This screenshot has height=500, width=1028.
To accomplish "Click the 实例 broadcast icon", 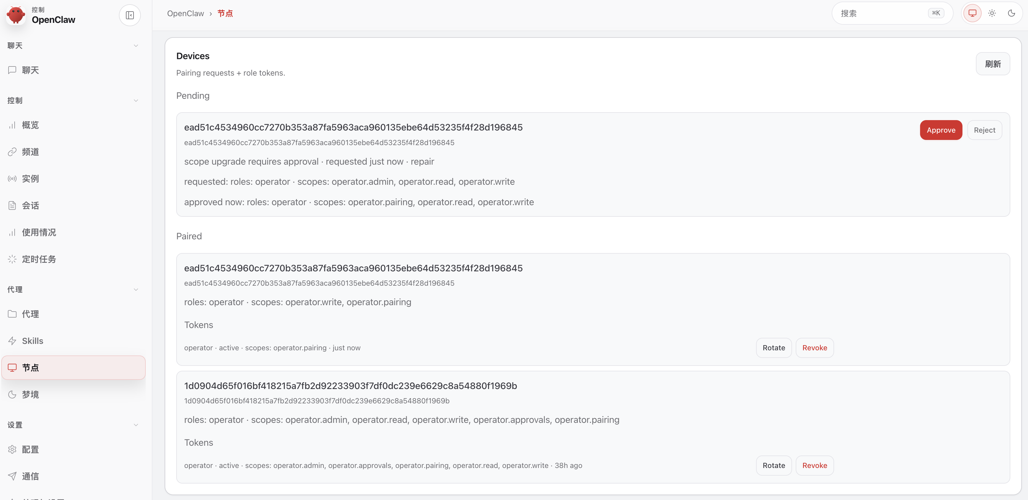I will [12, 178].
